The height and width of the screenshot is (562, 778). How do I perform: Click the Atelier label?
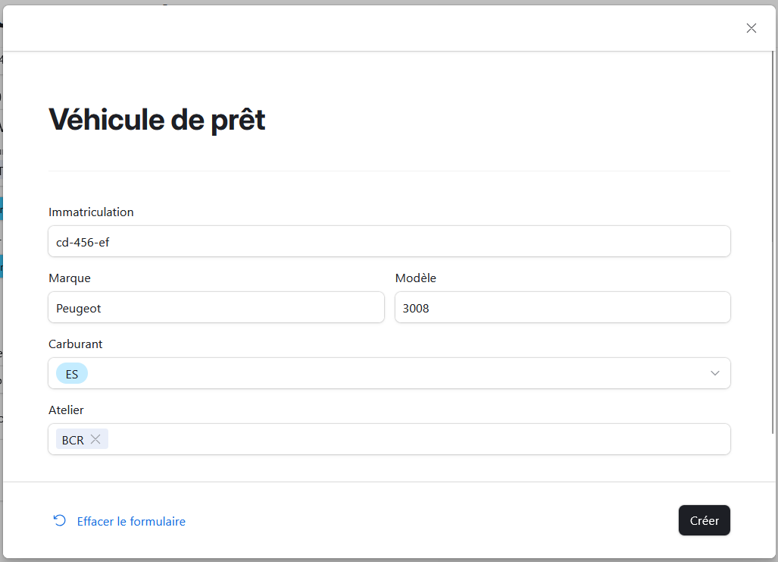pyautogui.click(x=66, y=410)
